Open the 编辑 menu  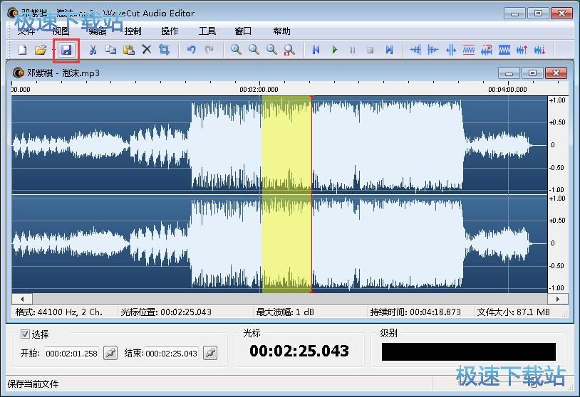(x=98, y=31)
